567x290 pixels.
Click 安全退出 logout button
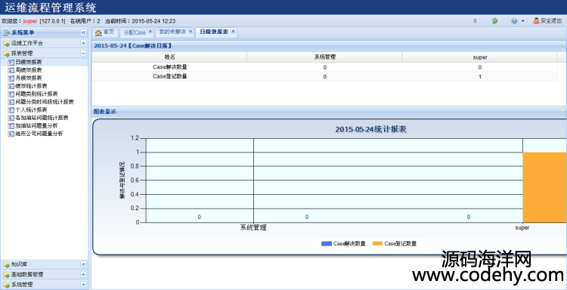coord(547,21)
